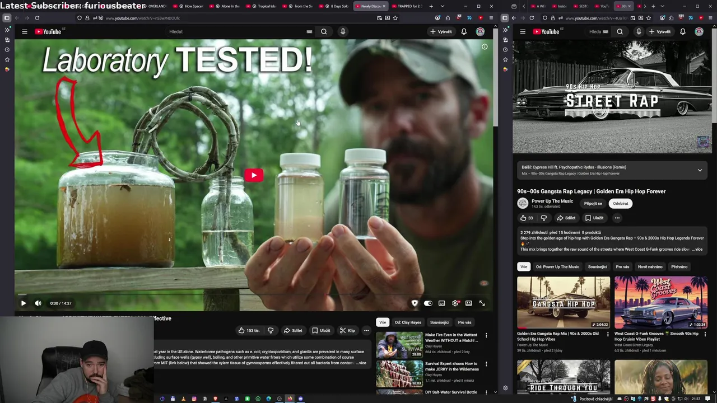717x403 pixels.
Task: Open subtitles in left video player
Action: click(442, 303)
